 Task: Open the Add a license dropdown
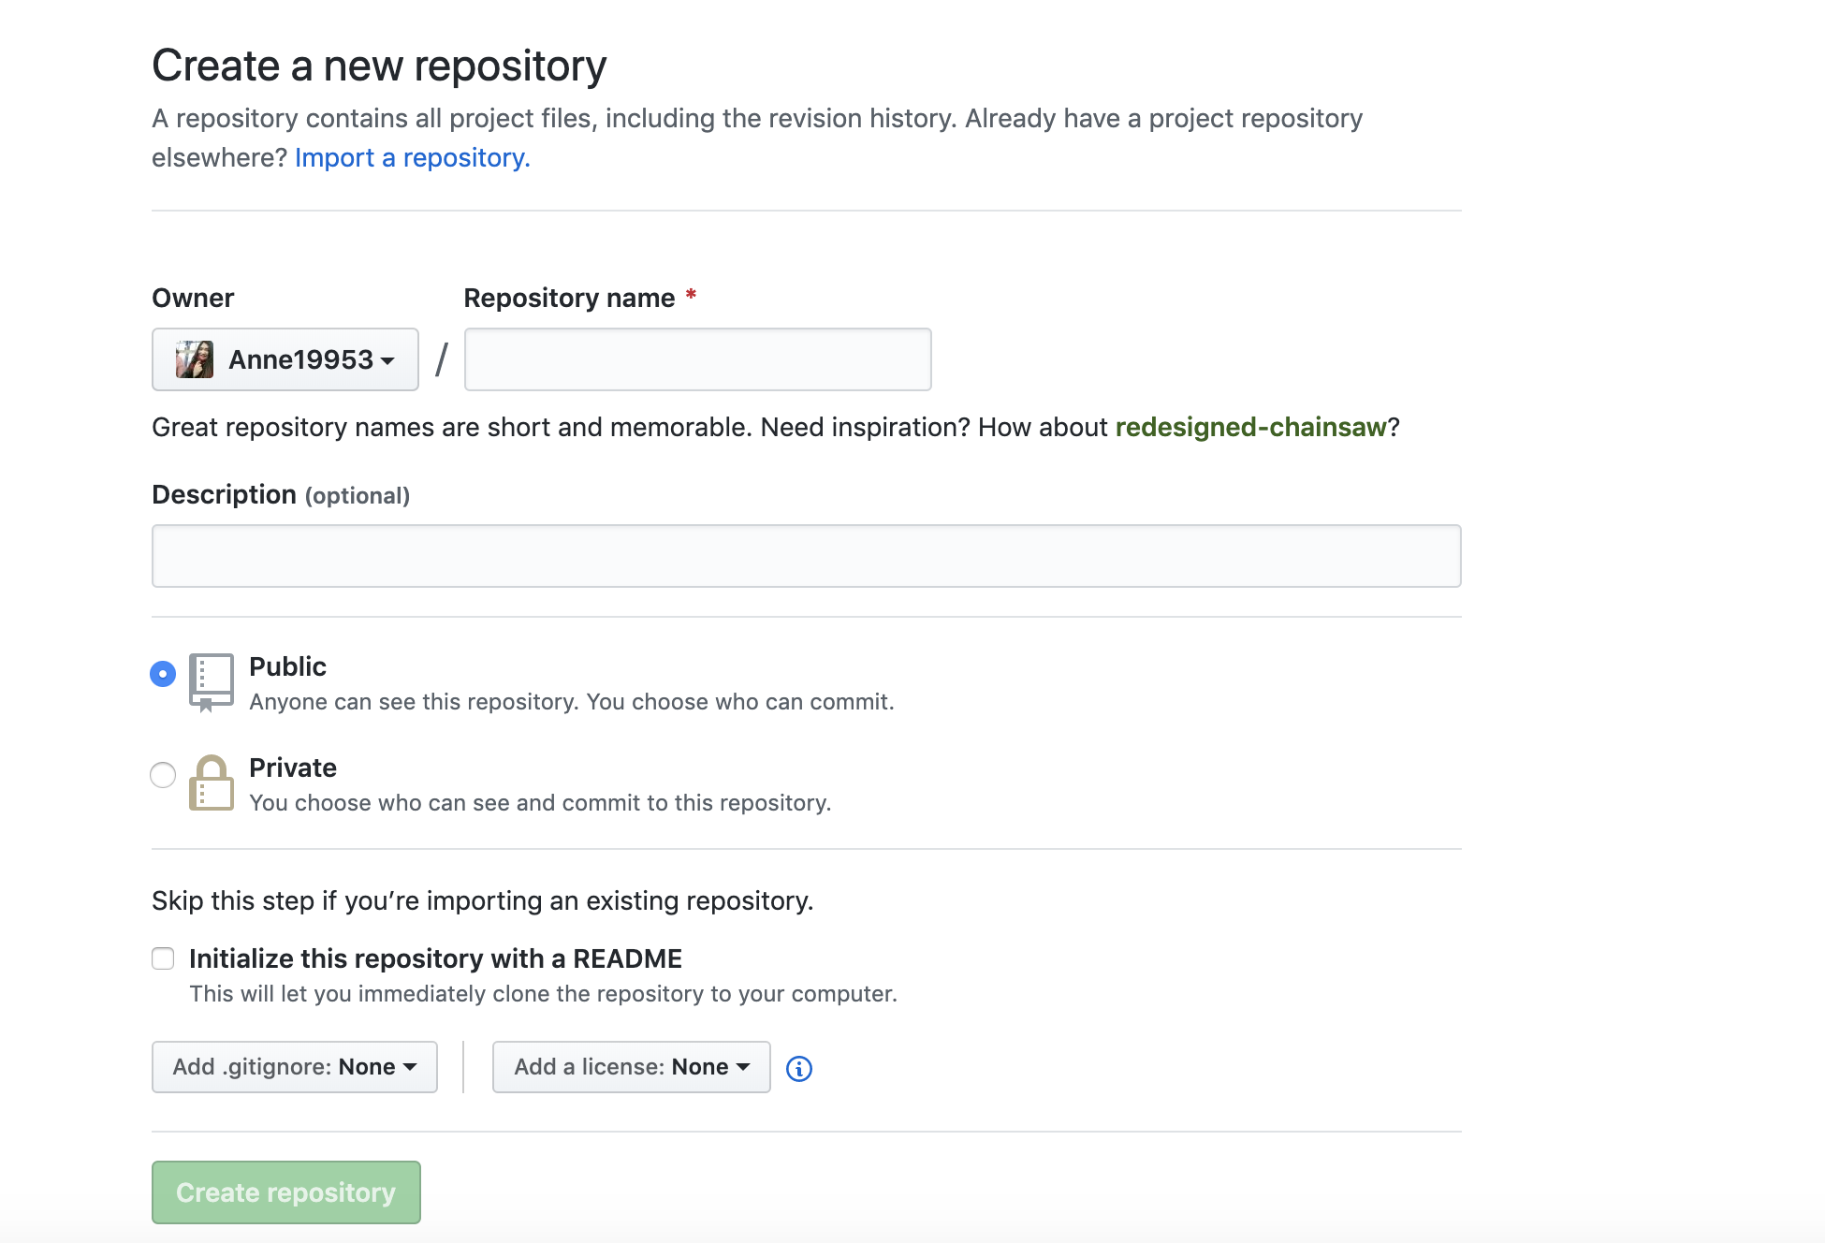coord(632,1067)
